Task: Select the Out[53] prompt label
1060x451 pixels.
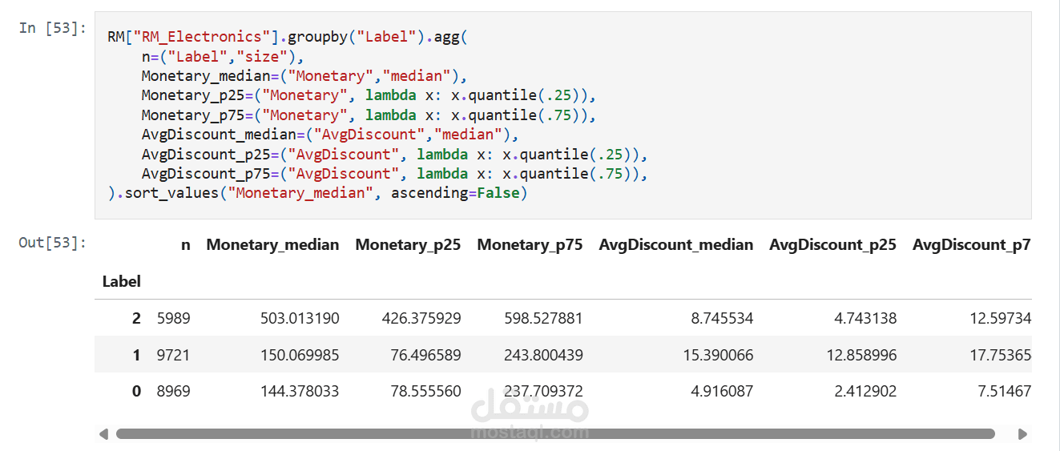Action: coord(52,242)
